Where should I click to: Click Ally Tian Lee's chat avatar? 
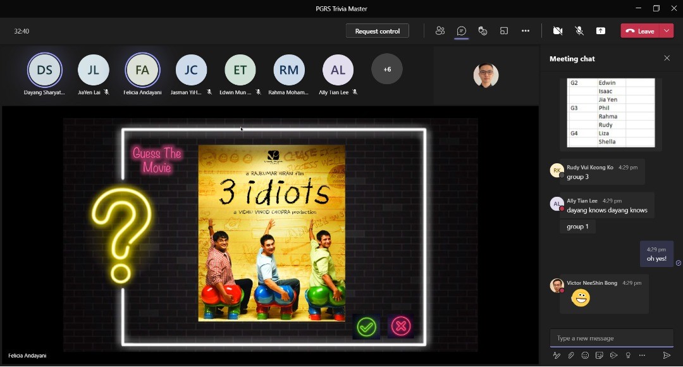click(x=557, y=204)
